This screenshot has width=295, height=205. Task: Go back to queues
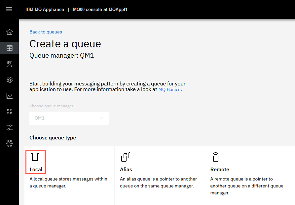46,32
